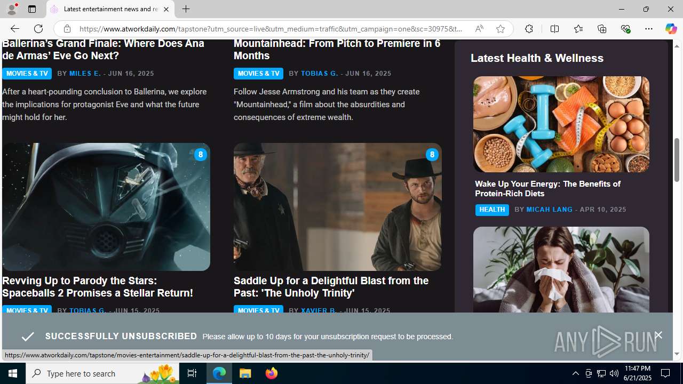Show hidden system tray icons
The image size is (683, 384).
[x=575, y=373]
